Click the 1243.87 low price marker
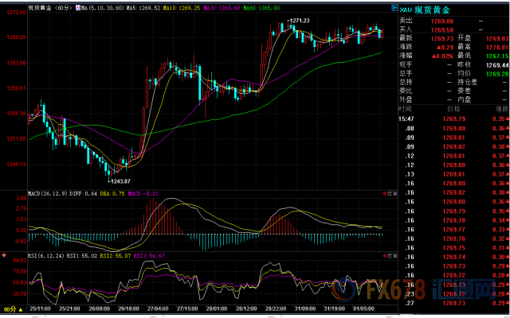 click(120, 182)
